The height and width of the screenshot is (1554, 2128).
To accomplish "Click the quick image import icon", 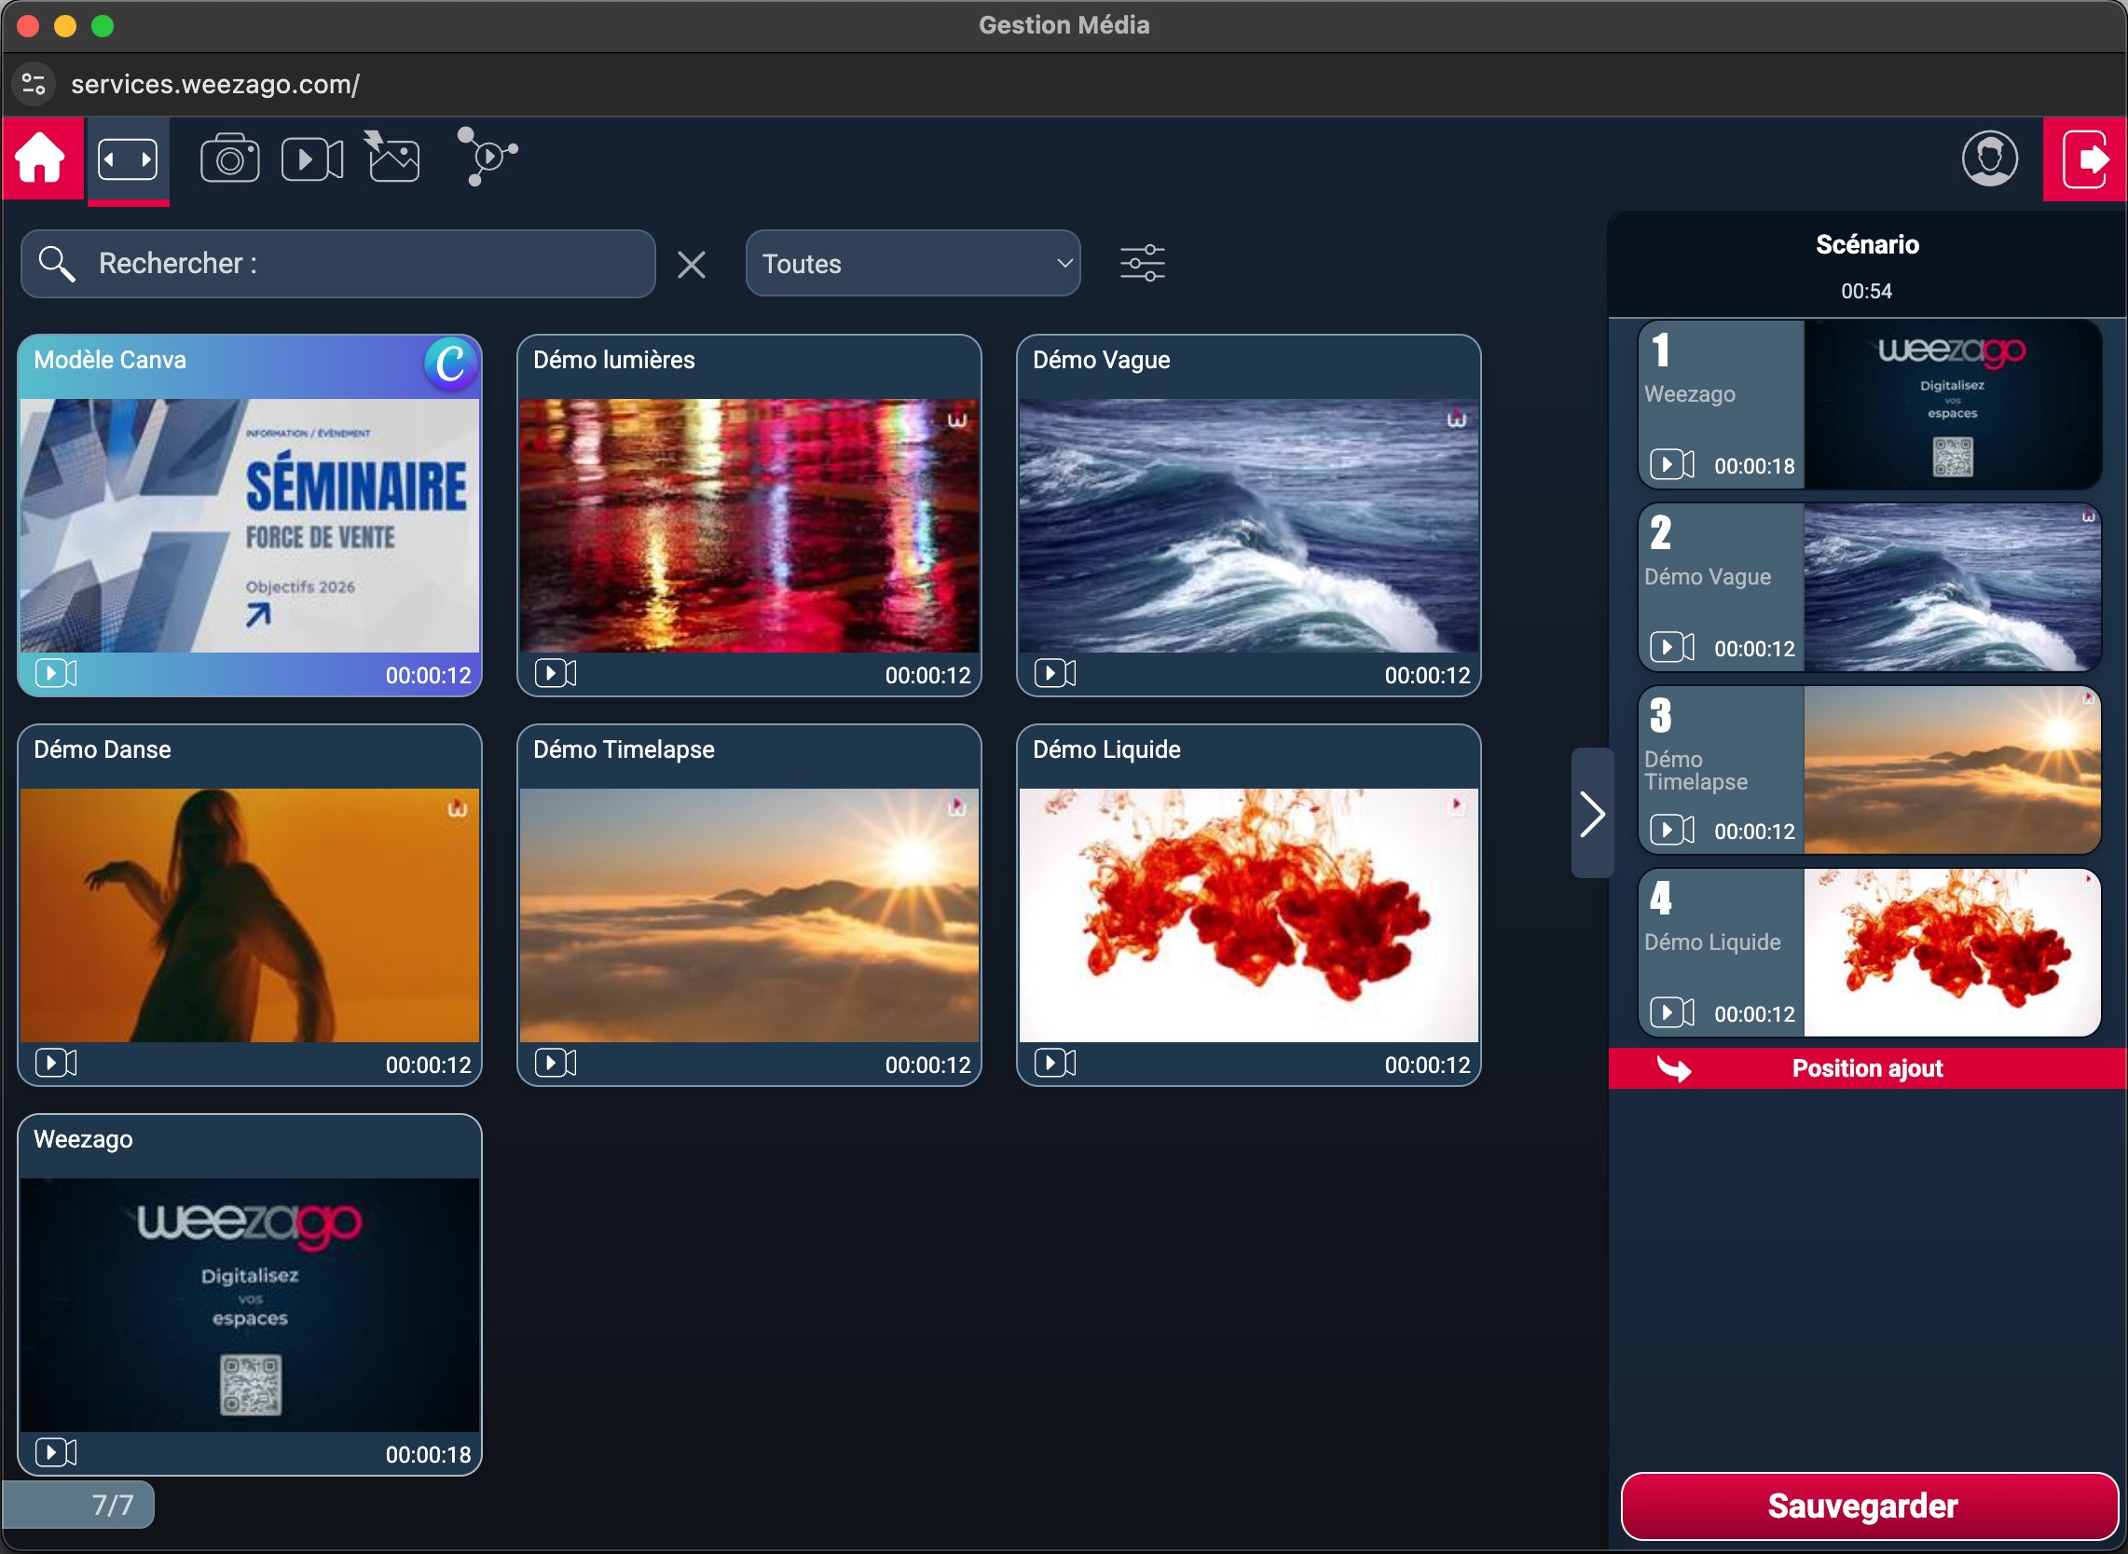I will coord(392,158).
